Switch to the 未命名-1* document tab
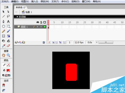 [21, 7]
